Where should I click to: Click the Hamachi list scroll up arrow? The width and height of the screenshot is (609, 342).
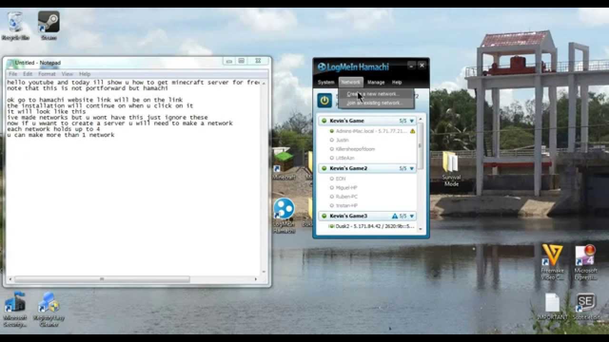point(420,119)
